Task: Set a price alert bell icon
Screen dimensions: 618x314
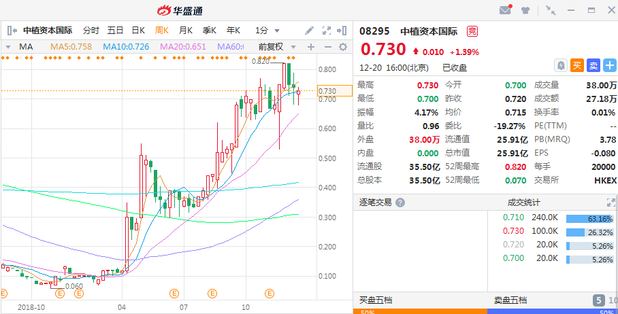Action: coord(560,65)
